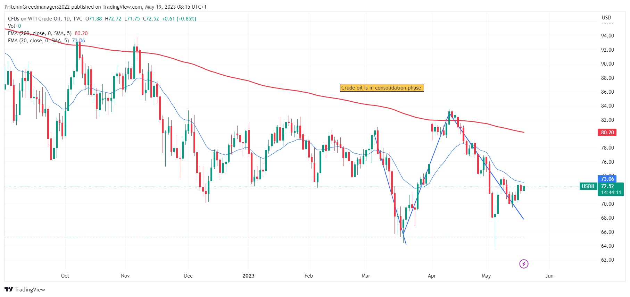Click the Jun label on time axis
This screenshot has height=297, width=630.
click(549, 276)
